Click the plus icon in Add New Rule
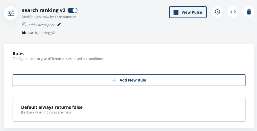 click(x=114, y=80)
